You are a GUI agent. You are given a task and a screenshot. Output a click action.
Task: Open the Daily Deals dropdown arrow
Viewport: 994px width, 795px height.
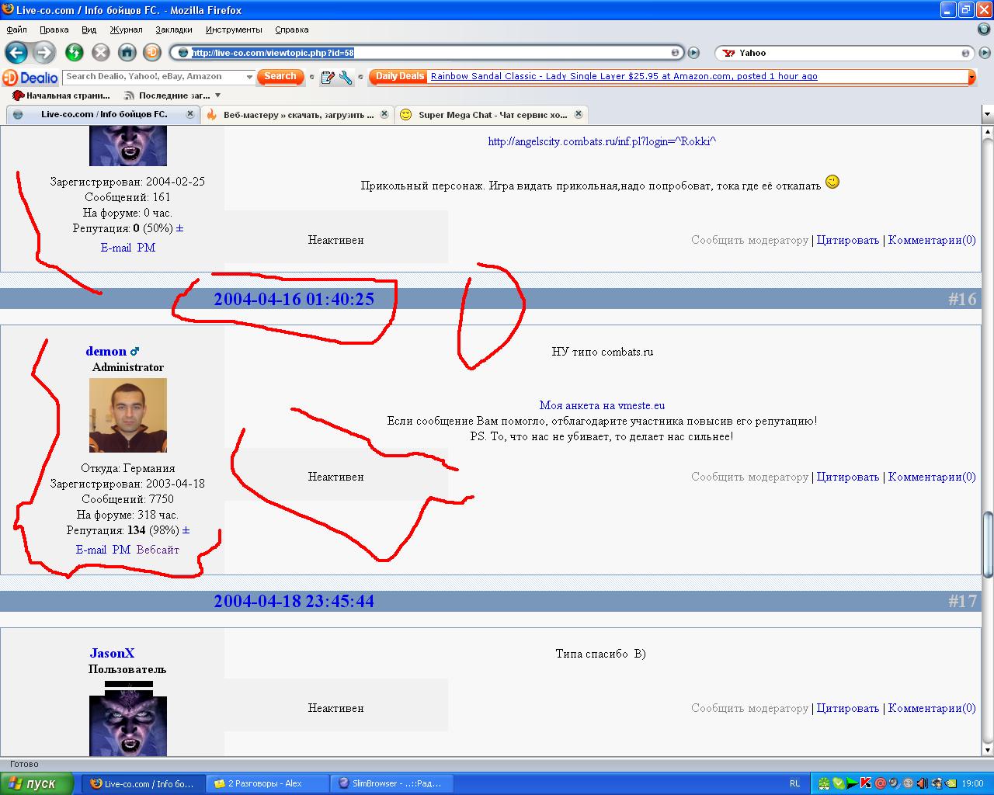pyautogui.click(x=971, y=77)
